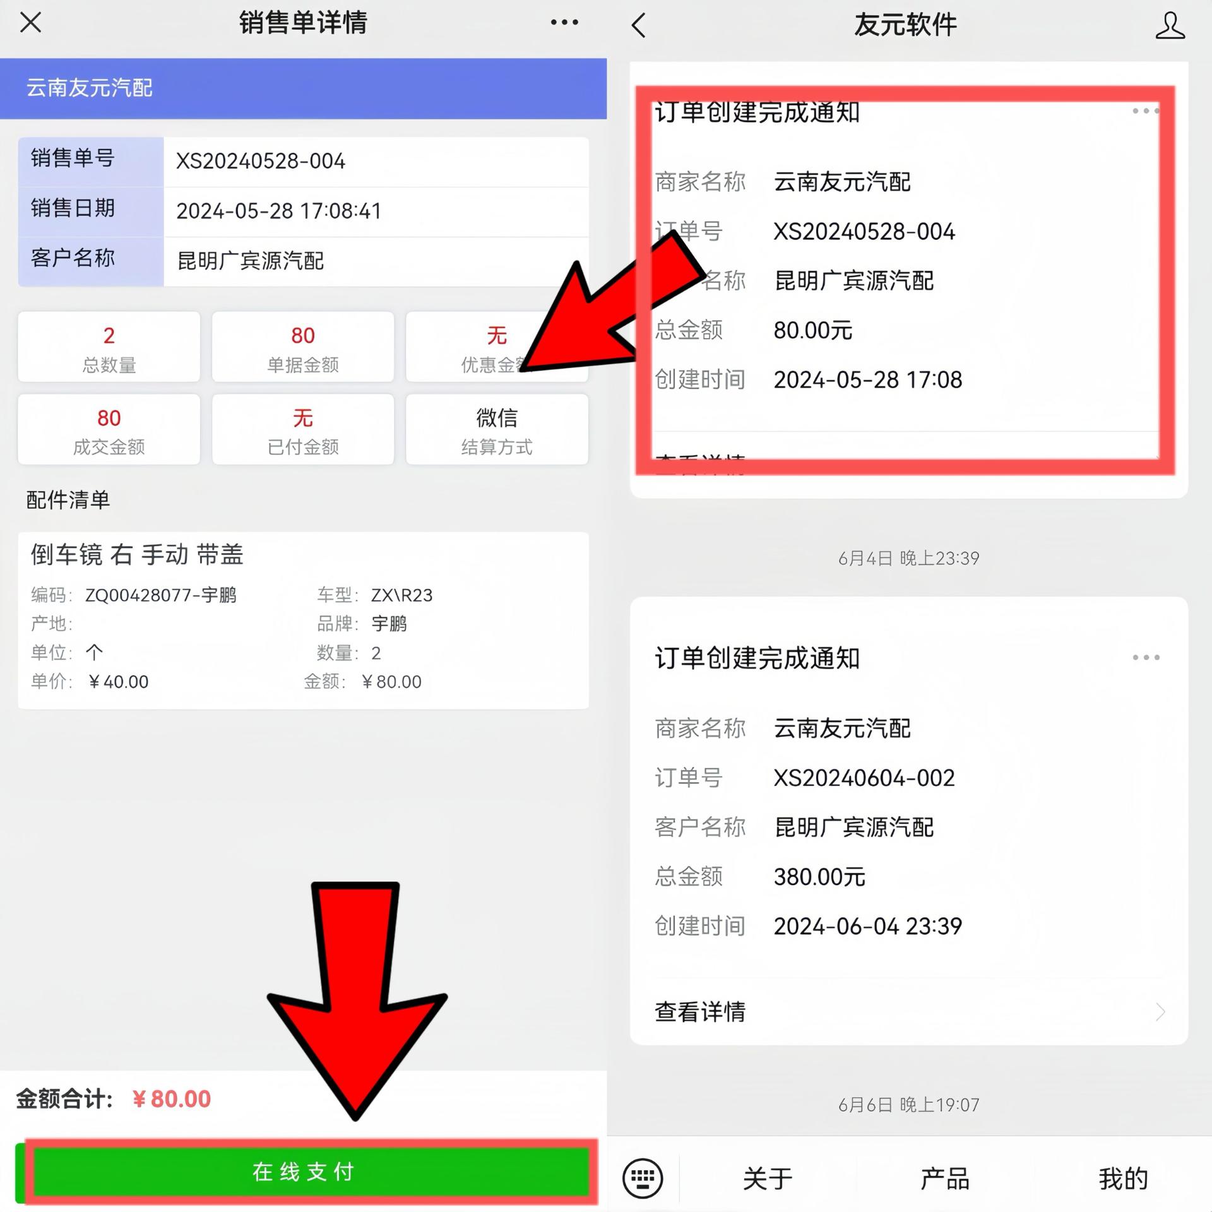
Task: Go back using the left chevron arrow
Action: click(x=639, y=25)
